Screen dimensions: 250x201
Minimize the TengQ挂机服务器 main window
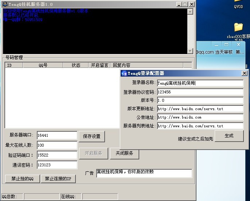coord(179,4)
